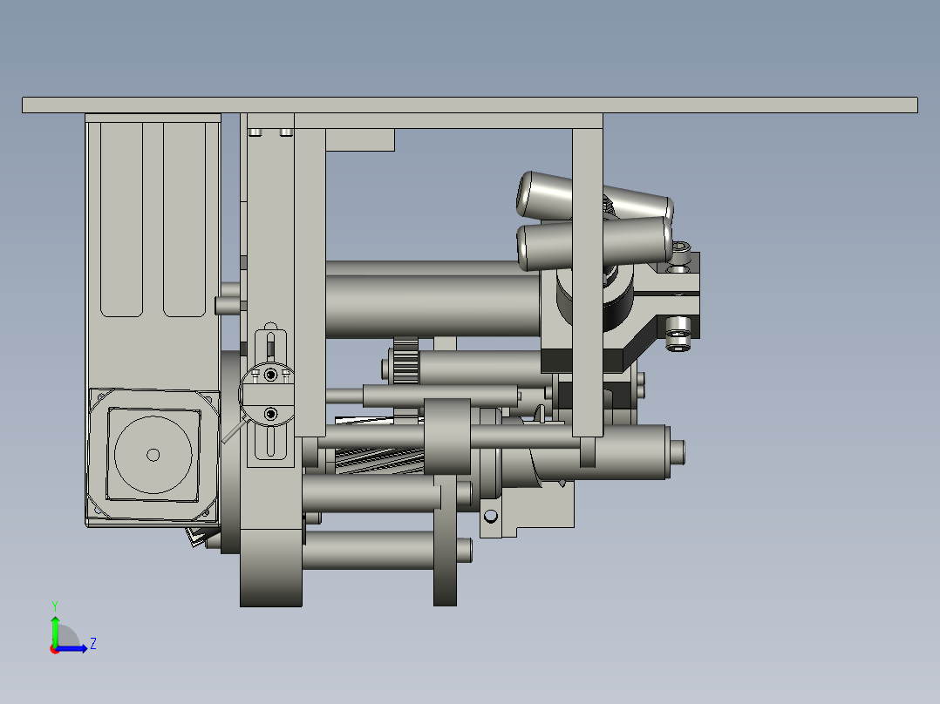Select the upper screw on the round dial
Screen dimensions: 940x704
(271, 375)
